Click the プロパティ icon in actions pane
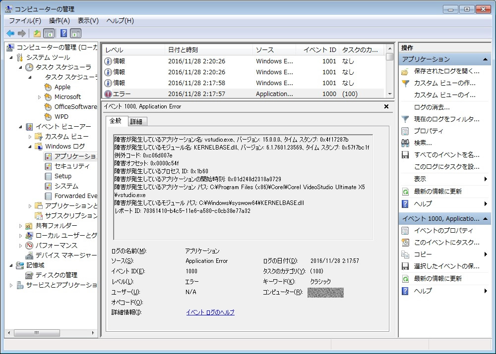 [405, 131]
